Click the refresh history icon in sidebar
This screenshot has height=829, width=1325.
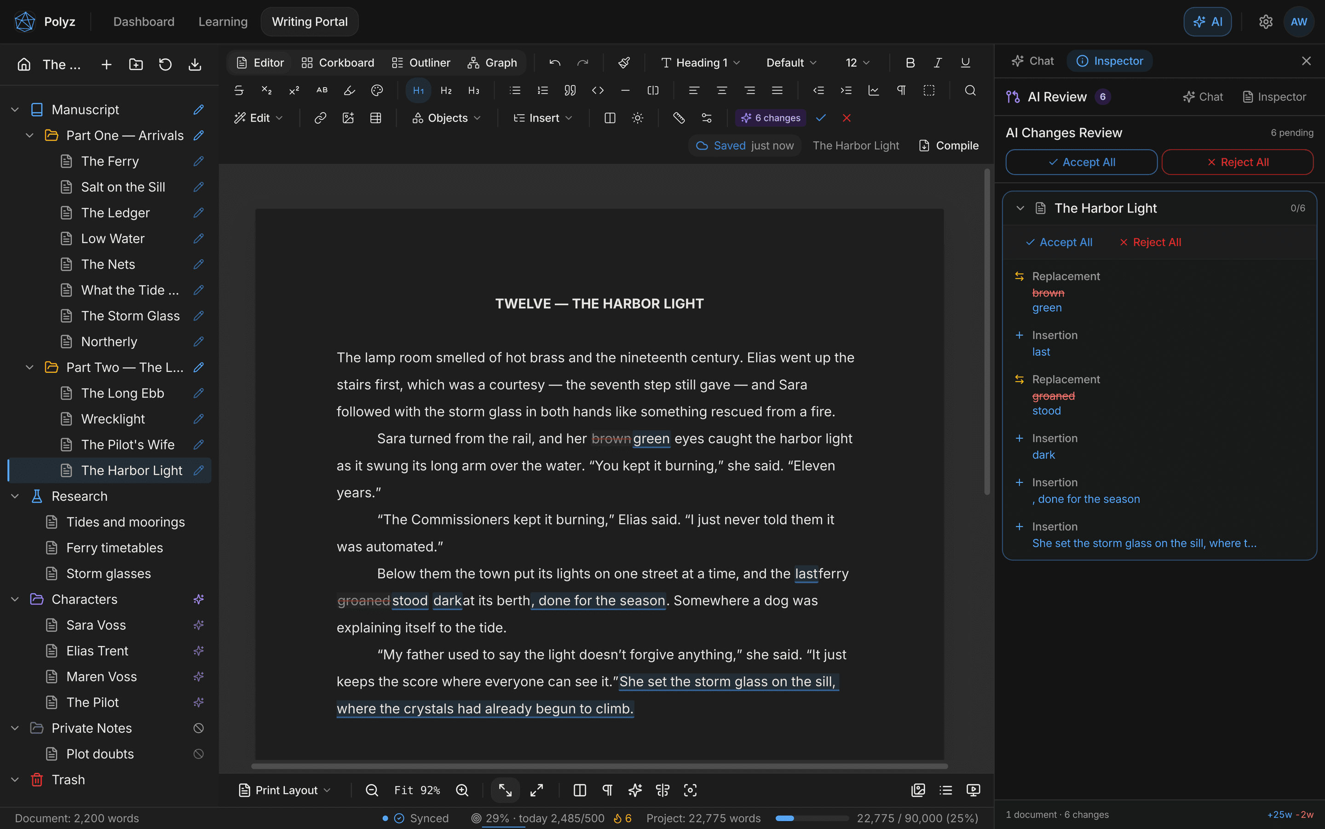(x=166, y=65)
